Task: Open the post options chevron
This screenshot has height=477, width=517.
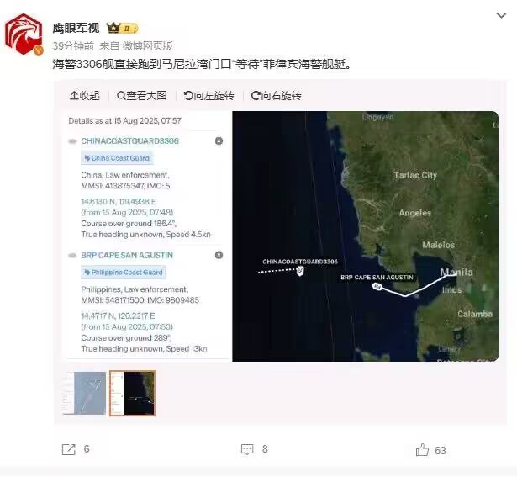Action: coord(501,15)
